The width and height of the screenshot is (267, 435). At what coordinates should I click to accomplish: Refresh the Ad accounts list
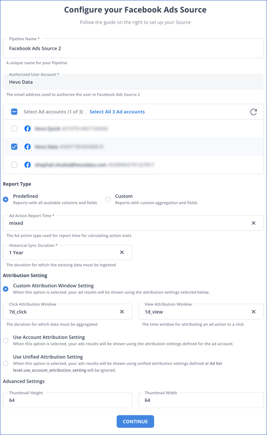coord(253,112)
